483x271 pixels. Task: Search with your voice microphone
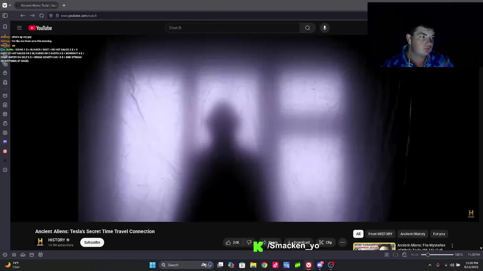coord(325,28)
